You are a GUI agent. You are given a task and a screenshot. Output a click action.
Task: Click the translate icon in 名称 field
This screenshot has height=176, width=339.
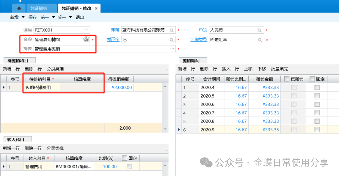click(86, 40)
